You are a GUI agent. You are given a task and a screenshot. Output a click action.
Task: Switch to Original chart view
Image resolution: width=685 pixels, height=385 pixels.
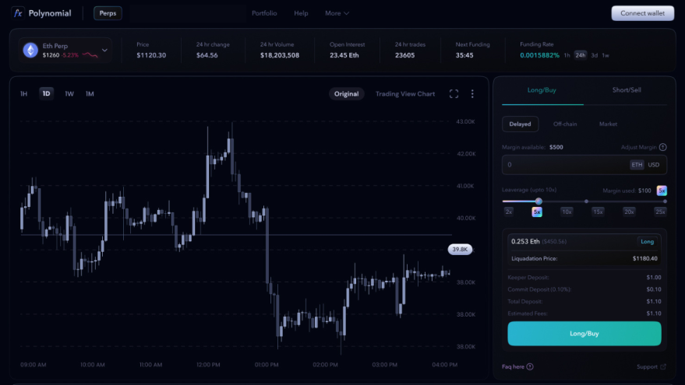(347, 94)
